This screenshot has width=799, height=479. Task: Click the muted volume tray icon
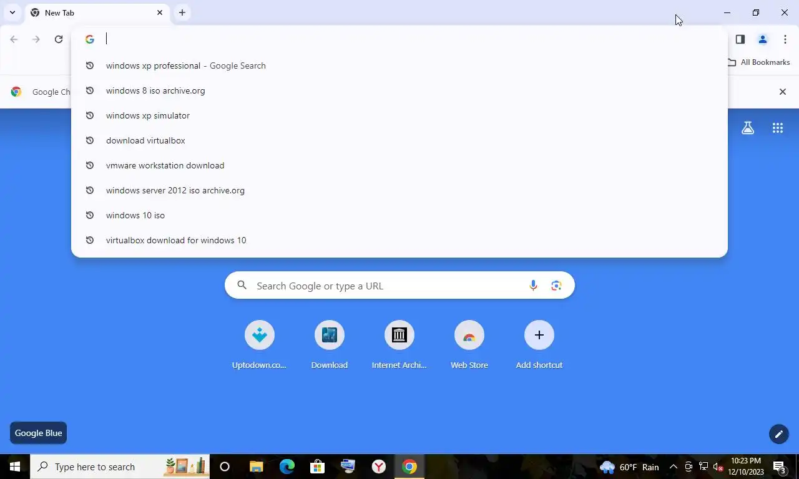[718, 467]
